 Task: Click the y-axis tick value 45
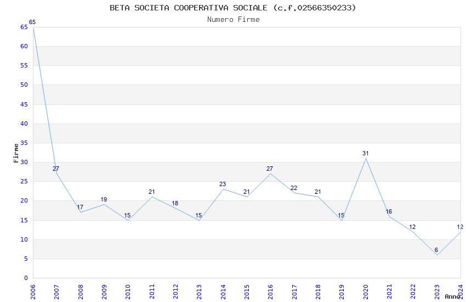(24, 104)
